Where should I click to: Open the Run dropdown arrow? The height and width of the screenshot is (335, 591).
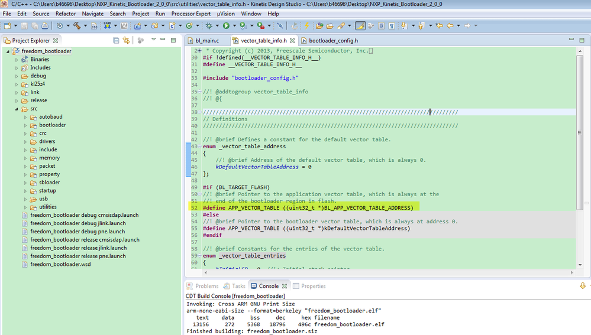click(234, 25)
